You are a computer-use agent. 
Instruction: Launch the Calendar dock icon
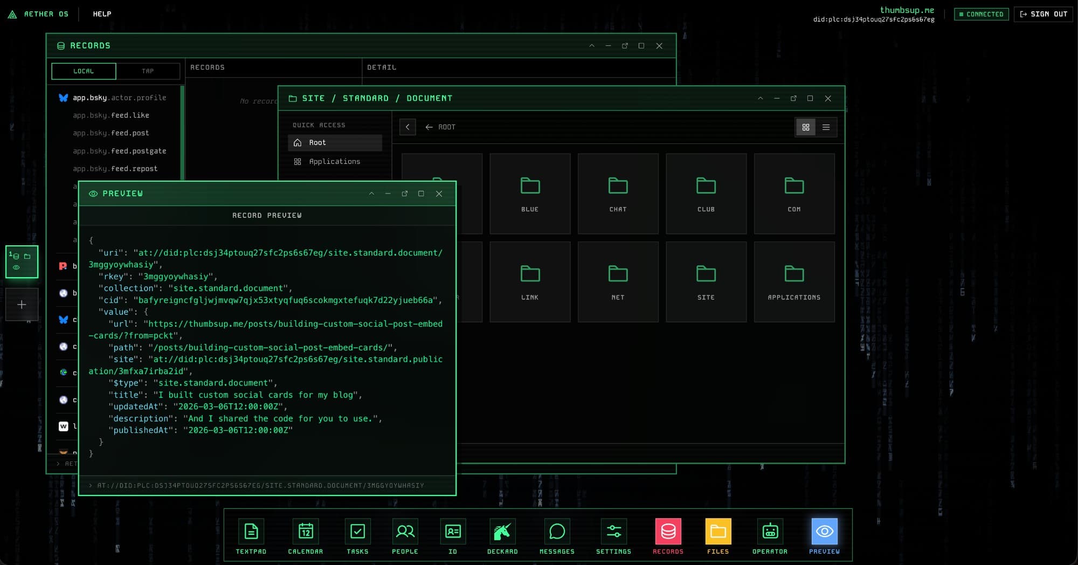(305, 532)
